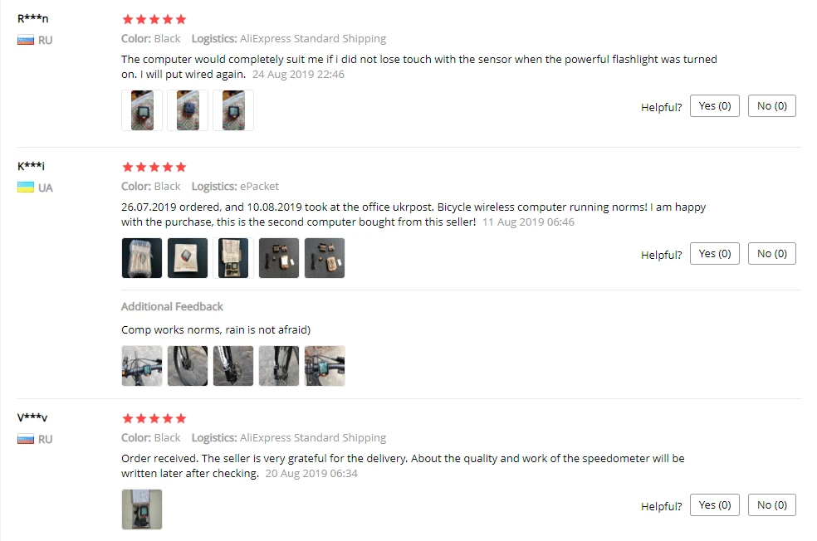
Task: Vote No on V***v's review
Action: (x=771, y=505)
